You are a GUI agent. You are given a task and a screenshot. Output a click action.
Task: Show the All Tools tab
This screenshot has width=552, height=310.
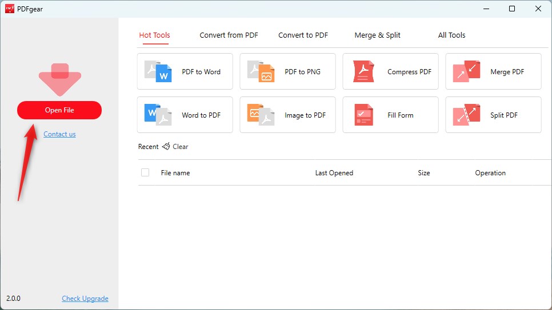coord(451,35)
